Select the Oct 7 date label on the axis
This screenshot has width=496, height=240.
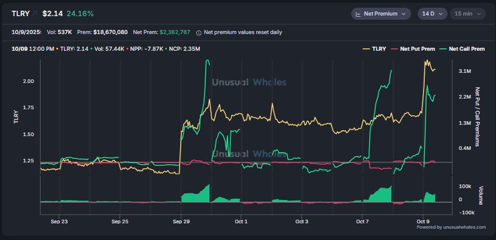[363, 221]
